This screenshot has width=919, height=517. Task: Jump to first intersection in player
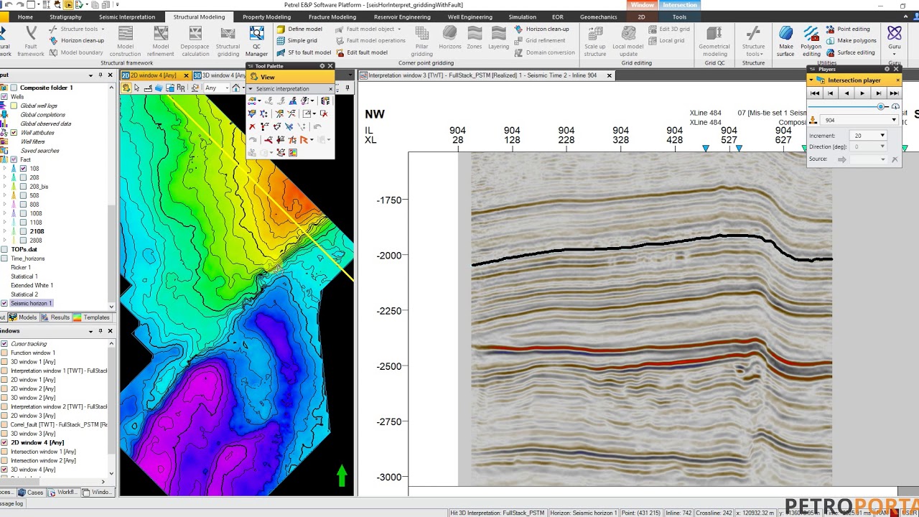(815, 93)
